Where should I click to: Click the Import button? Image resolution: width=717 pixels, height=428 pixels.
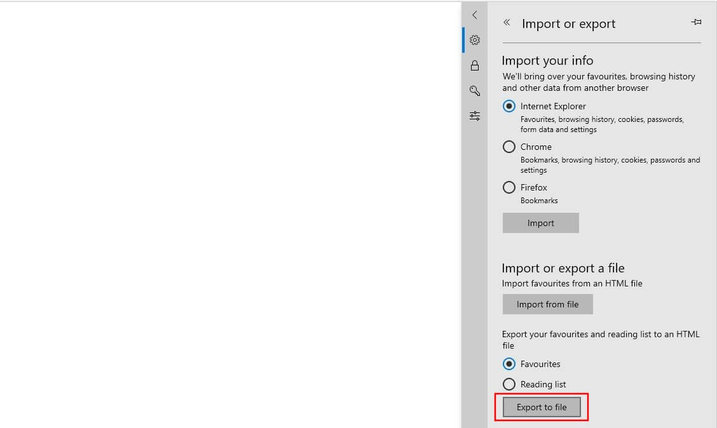(540, 223)
